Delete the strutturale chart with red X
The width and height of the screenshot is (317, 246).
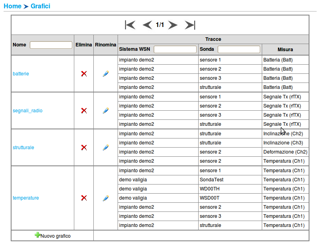click(x=84, y=148)
